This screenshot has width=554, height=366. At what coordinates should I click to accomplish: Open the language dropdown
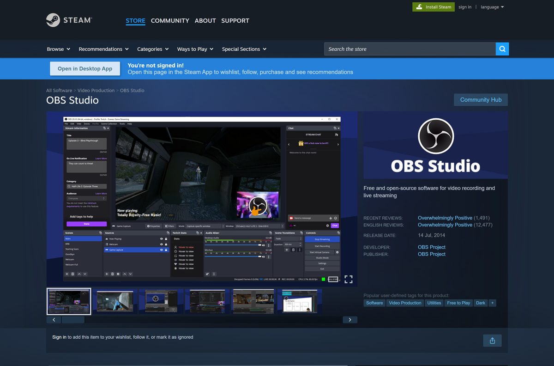point(492,7)
